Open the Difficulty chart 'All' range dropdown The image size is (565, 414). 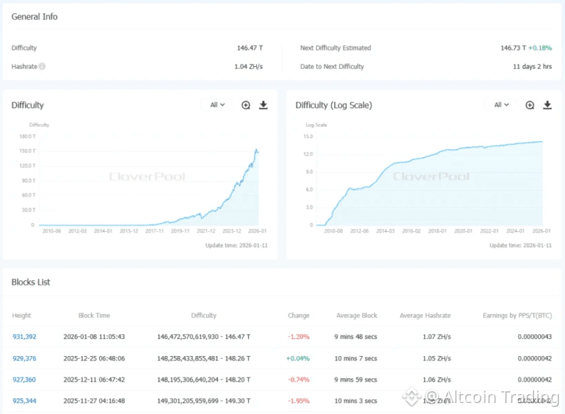click(217, 105)
